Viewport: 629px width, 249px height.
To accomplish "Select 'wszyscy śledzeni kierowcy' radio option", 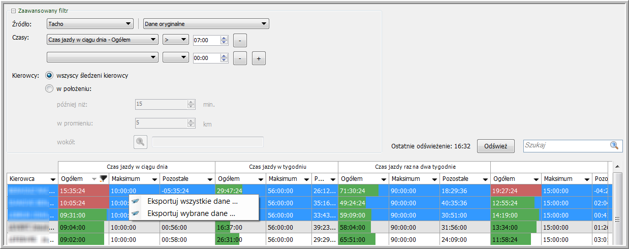I will click(49, 75).
